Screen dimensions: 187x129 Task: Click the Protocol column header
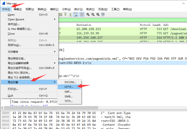click(145, 25)
